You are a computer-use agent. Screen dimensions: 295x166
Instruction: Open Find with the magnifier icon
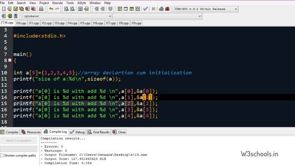(x=66, y=9)
